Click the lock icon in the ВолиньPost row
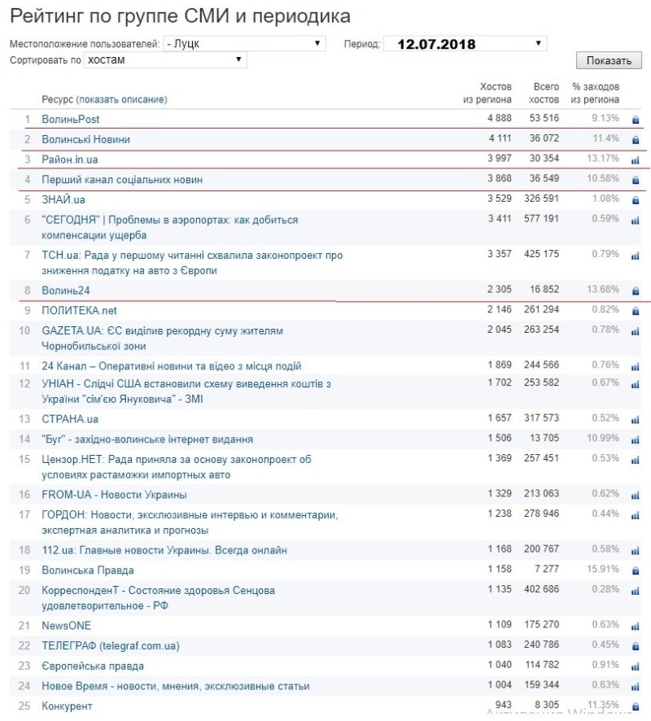 click(636, 120)
